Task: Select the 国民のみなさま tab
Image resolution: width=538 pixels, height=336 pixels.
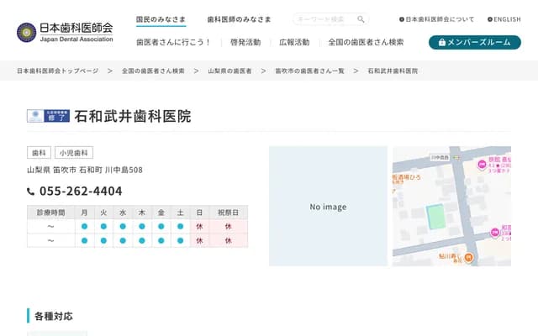Action: pyautogui.click(x=161, y=19)
